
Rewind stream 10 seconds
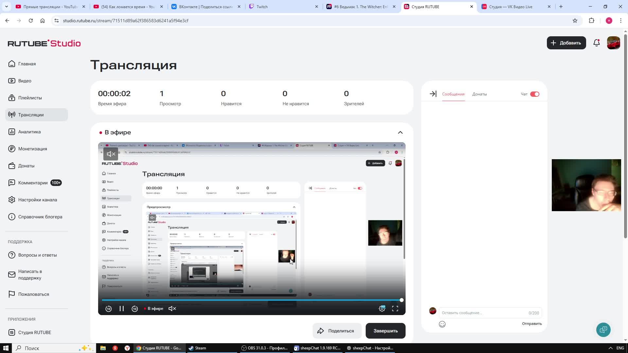[x=109, y=309]
